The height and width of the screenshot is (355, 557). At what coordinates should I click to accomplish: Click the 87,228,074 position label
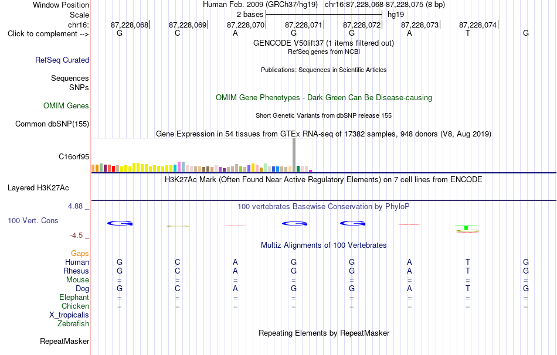[x=478, y=25]
